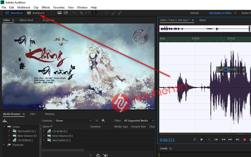Screen dimensions: 251x157
Task: Click the add shortcut plus icon
Action: (103, 121)
